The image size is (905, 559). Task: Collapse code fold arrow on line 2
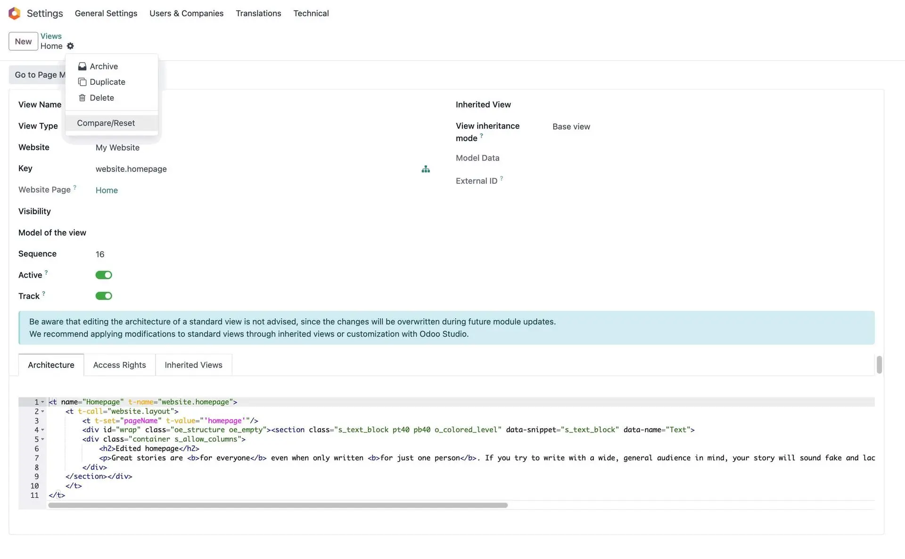tap(43, 412)
